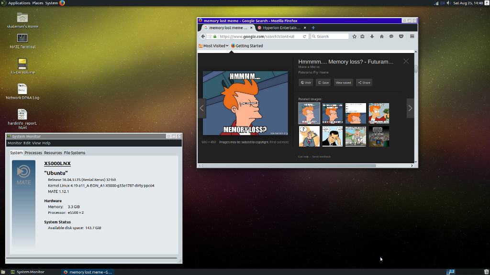Click the vertical scrollbar in Firefox

tap(416, 69)
